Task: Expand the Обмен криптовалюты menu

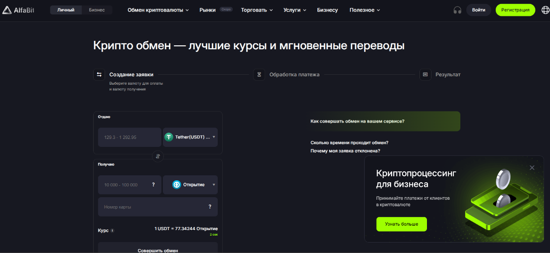Action: (158, 10)
